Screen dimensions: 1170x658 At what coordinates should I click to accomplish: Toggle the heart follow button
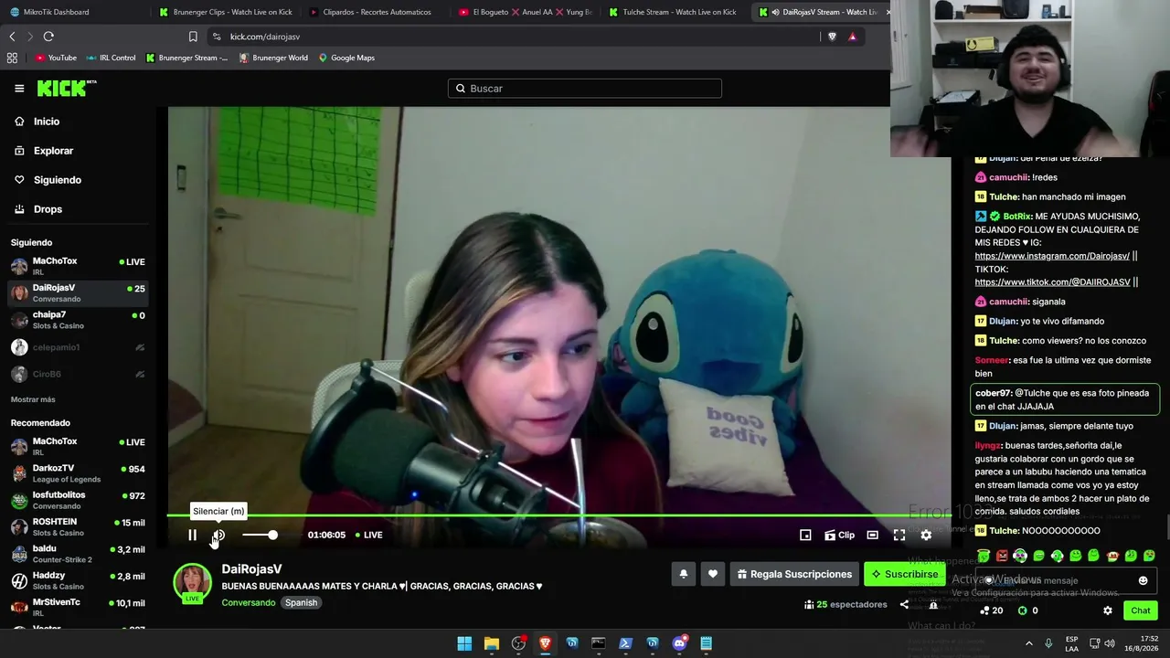(713, 574)
